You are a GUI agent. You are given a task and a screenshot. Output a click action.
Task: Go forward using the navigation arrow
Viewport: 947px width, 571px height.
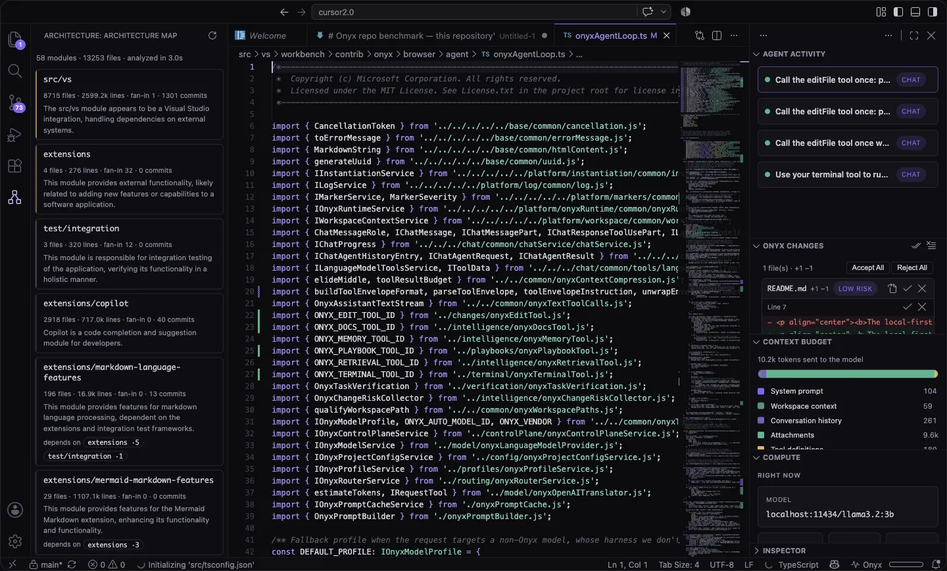301,12
